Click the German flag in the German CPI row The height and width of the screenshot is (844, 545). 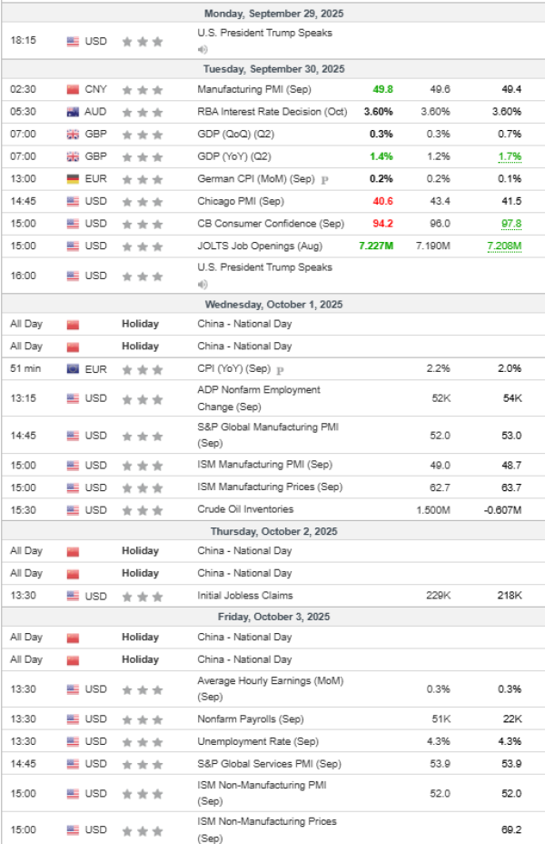(x=74, y=179)
